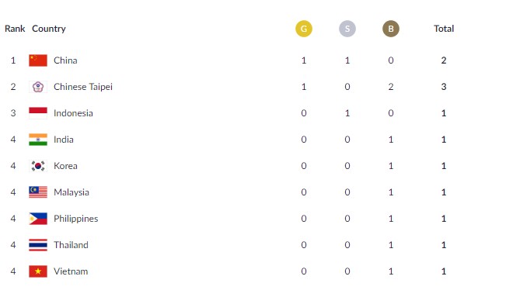Viewport: 513px width, 297px height.
Task: Click the Total column header
Action: click(x=444, y=29)
